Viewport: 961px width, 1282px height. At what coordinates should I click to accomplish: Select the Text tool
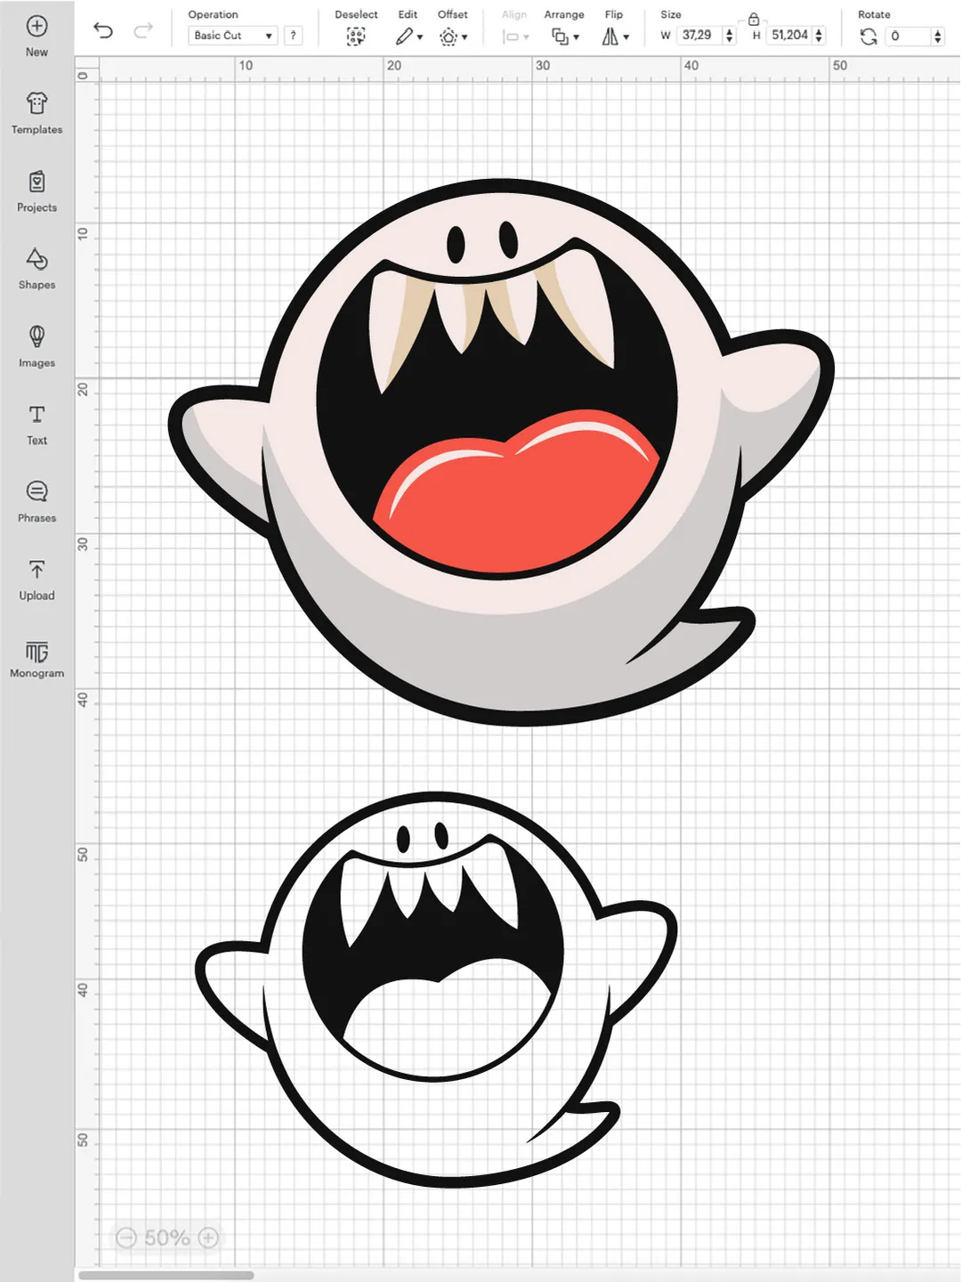click(36, 415)
